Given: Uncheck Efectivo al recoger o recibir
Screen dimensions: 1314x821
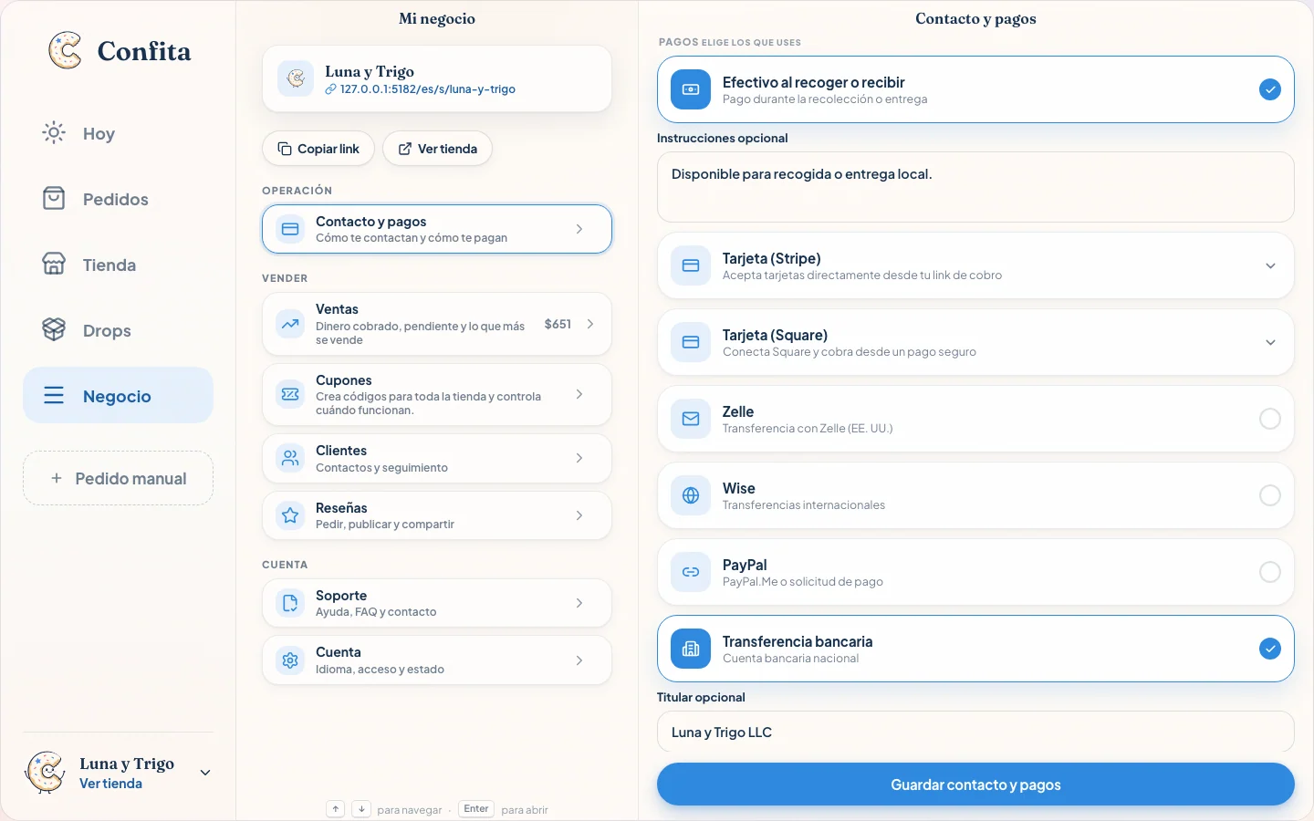Looking at the screenshot, I should tap(1270, 89).
